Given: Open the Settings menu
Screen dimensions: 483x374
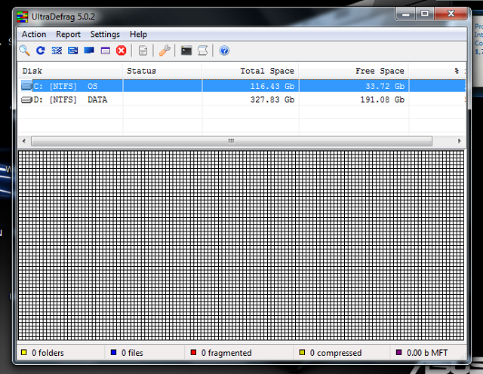Looking at the screenshot, I should (105, 34).
